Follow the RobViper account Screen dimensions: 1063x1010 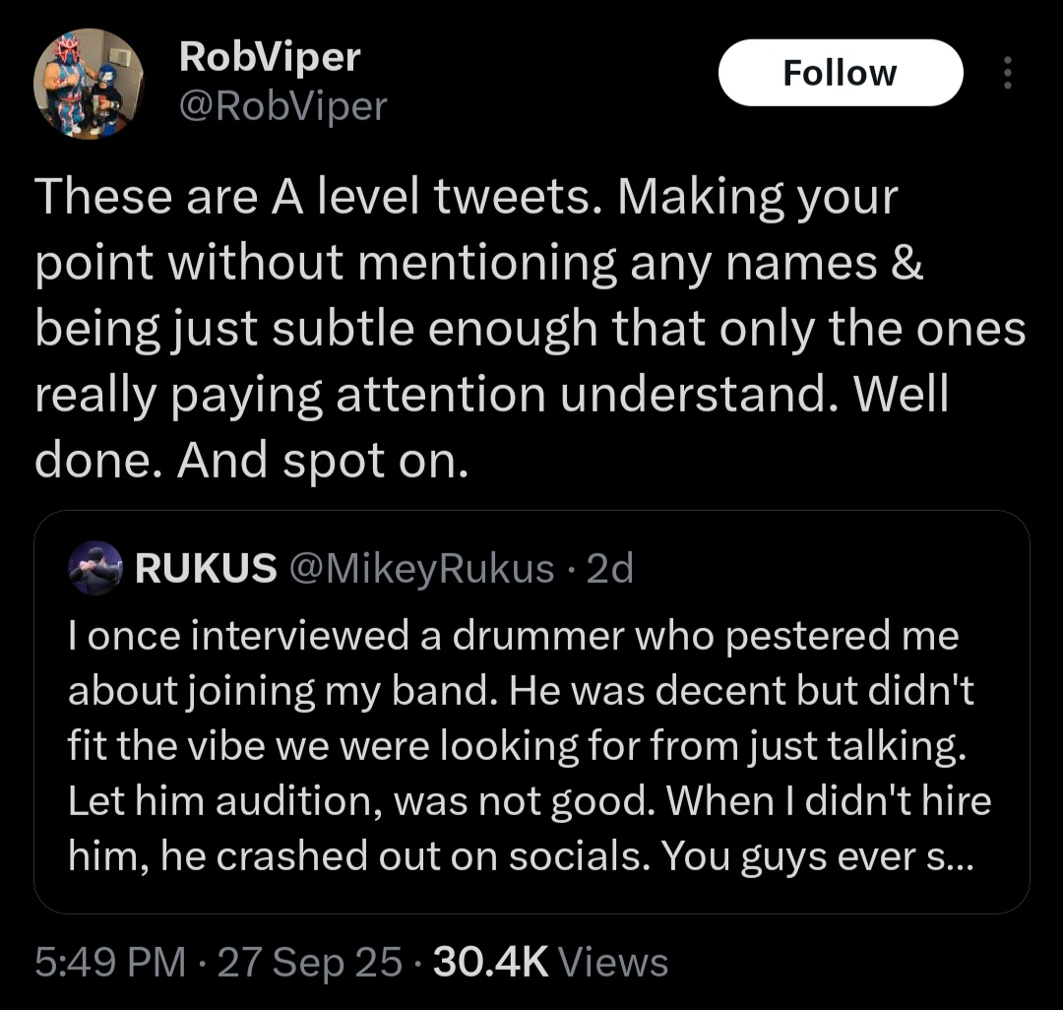(x=840, y=73)
